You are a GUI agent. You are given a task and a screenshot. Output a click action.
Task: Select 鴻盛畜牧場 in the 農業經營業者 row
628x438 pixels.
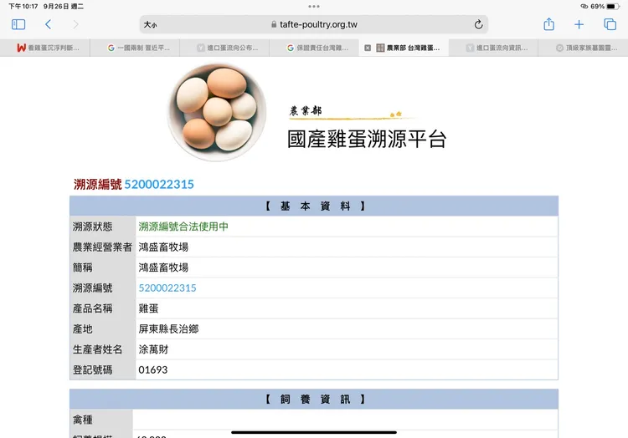click(163, 247)
